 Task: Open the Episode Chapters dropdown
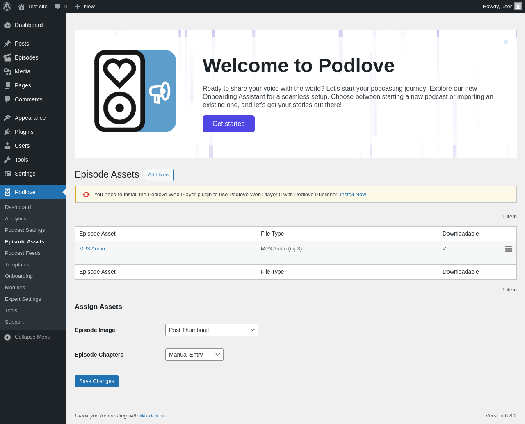point(194,355)
